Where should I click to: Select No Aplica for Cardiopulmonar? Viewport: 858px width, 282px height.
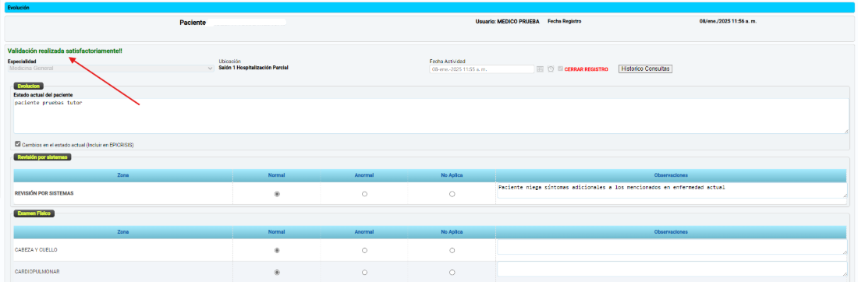pos(452,272)
